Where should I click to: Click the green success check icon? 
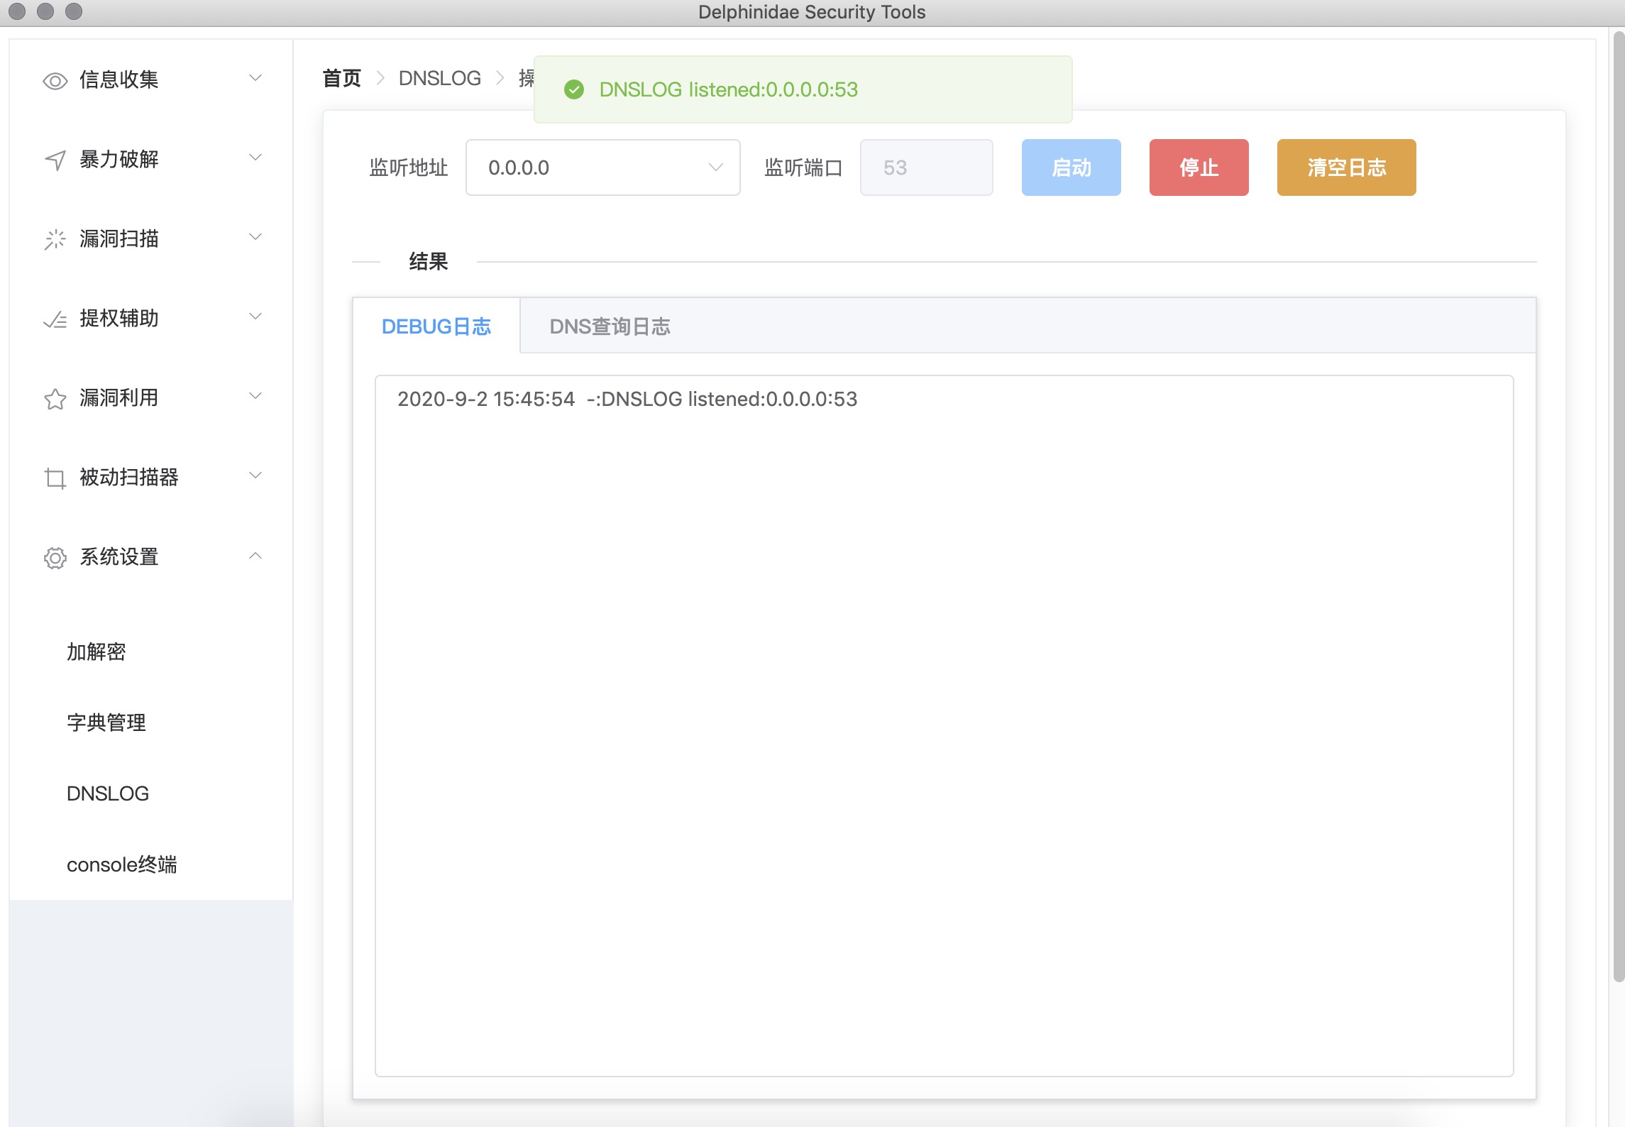tap(573, 89)
